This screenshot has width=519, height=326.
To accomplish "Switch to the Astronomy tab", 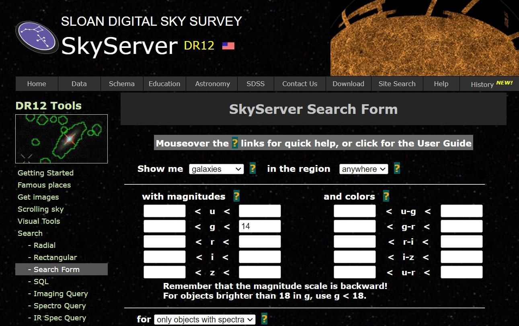I will pyautogui.click(x=212, y=84).
